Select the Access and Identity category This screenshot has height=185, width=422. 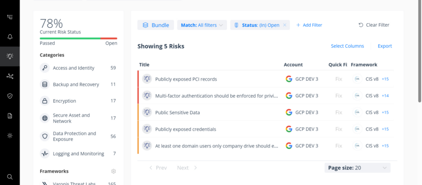78,68
